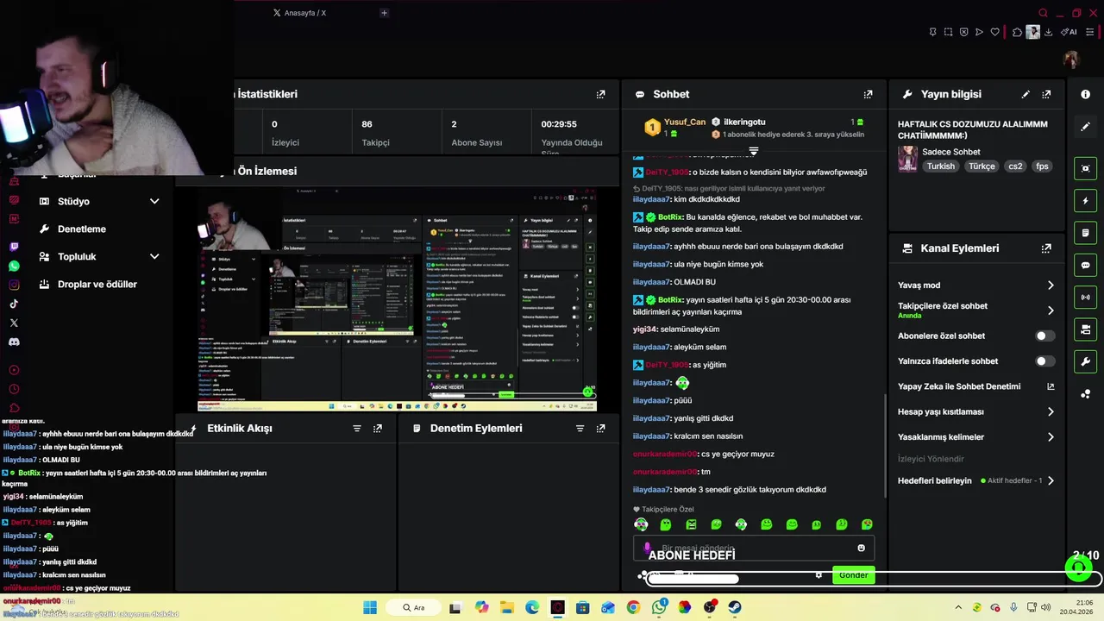Click the heart bookmark icon in toolbar

[x=994, y=33]
